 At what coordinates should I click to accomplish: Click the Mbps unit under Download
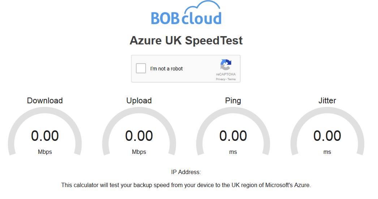coord(45,152)
